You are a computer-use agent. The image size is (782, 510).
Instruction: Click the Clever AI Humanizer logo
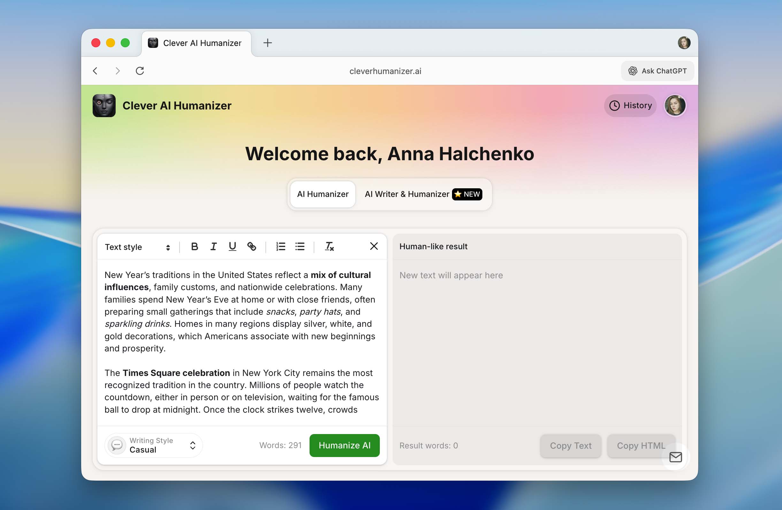point(104,106)
